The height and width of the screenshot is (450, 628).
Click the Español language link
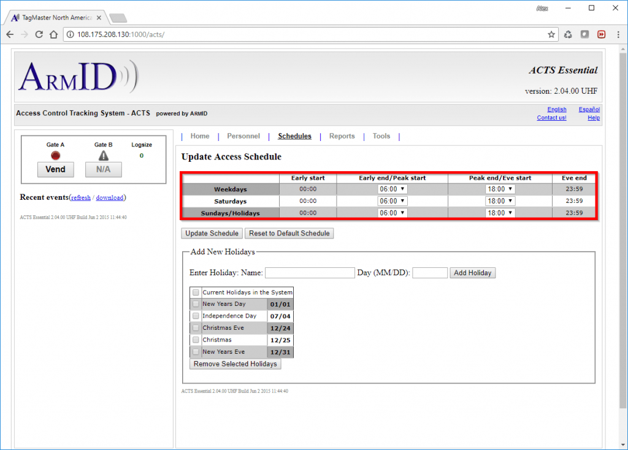[589, 110]
